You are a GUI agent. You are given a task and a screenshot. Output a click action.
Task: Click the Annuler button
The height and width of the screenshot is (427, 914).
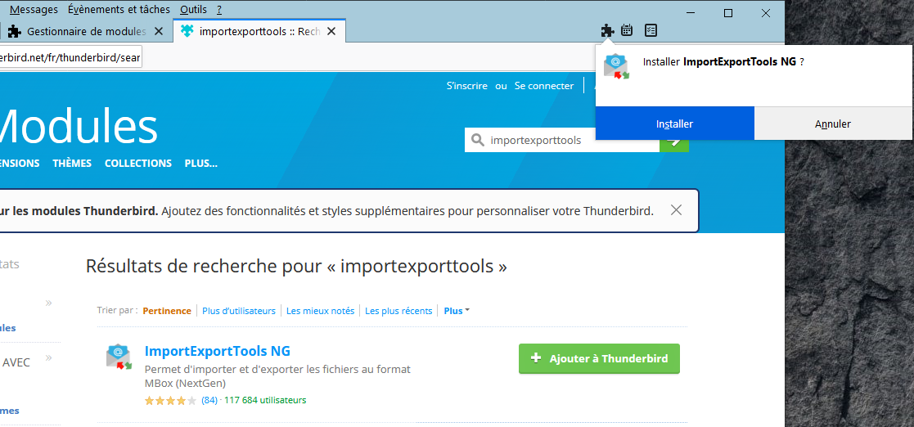[833, 124]
